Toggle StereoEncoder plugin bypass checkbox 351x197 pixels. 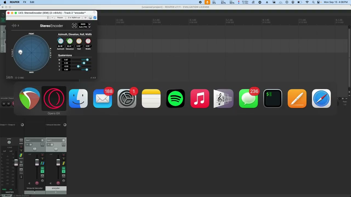point(95,18)
